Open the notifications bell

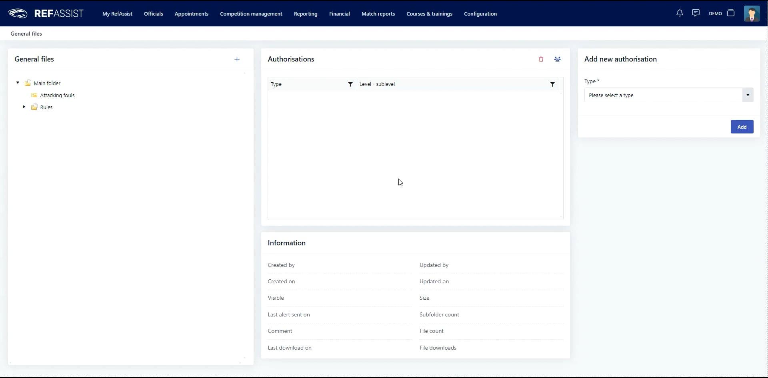680,13
